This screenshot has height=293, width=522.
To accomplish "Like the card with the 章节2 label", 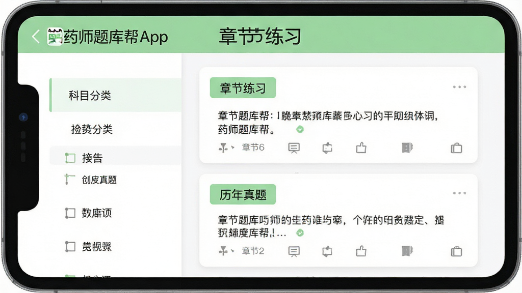I will pyautogui.click(x=361, y=251).
